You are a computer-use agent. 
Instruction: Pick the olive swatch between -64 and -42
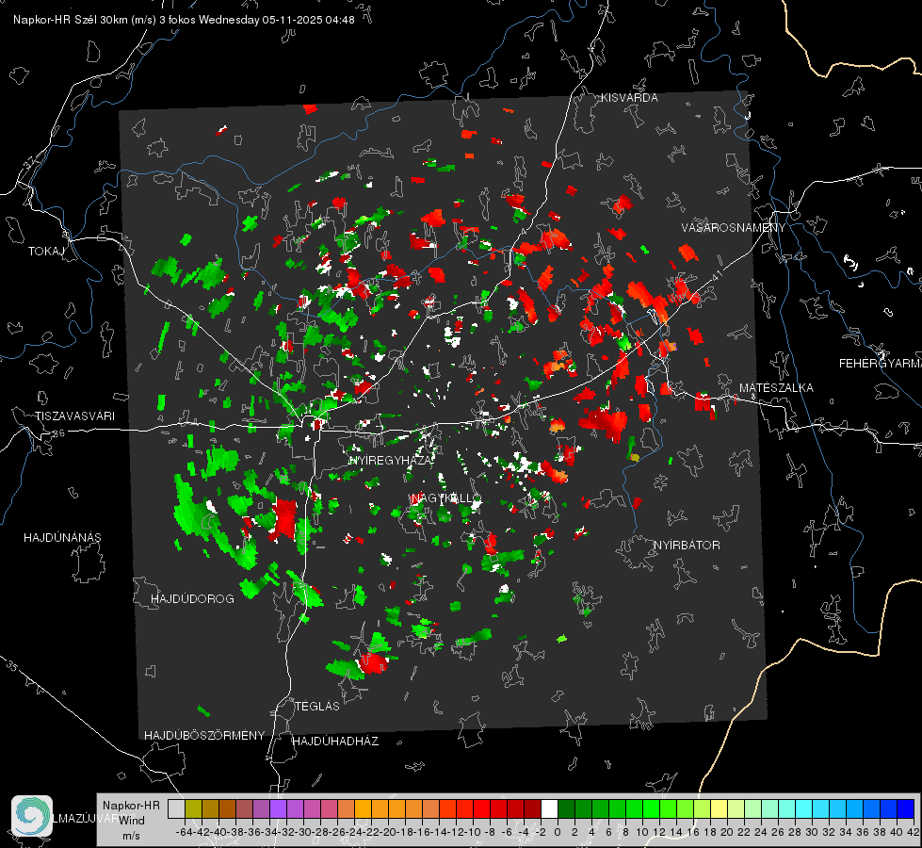(193, 808)
